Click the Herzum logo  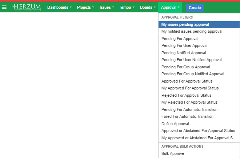[27, 7]
